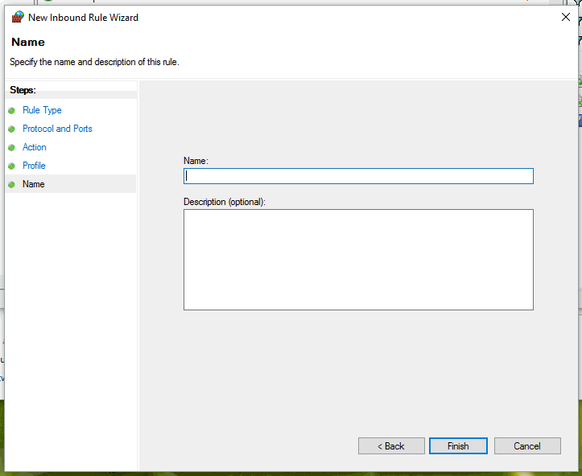Close the New Inbound Rule Wizard window
Image resolution: width=582 pixels, height=476 pixels.
[x=566, y=17]
